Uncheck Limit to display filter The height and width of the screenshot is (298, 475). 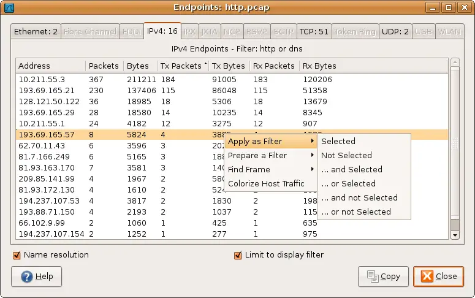pyautogui.click(x=238, y=255)
